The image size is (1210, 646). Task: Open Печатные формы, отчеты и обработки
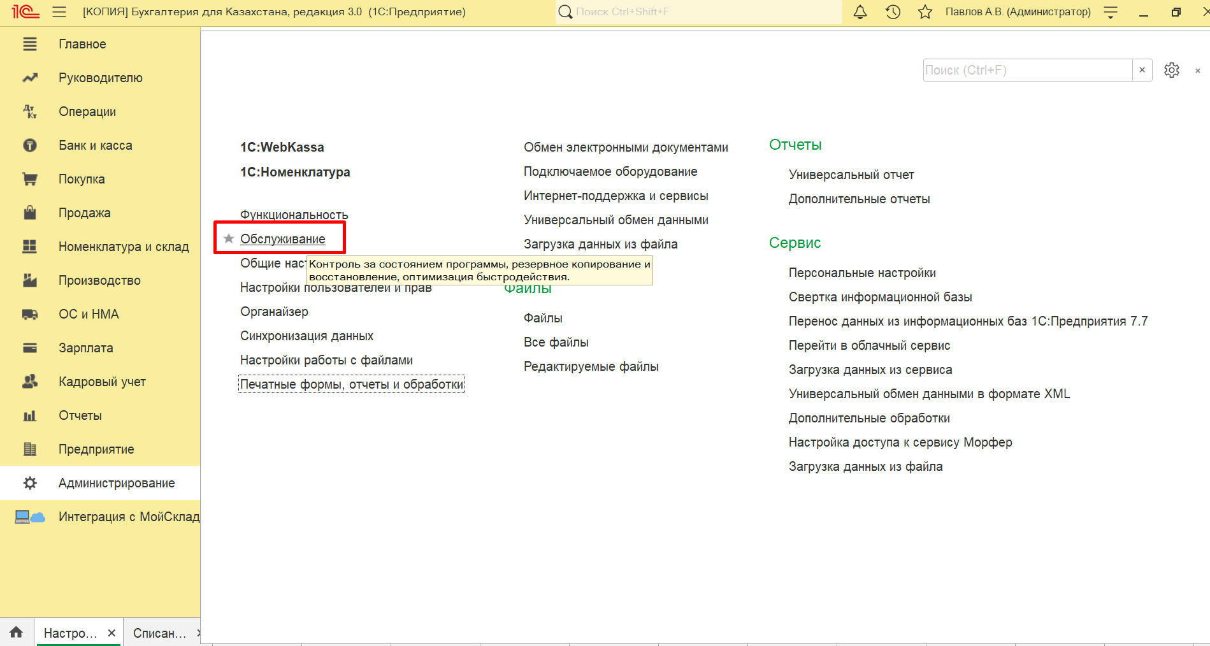pyautogui.click(x=352, y=384)
